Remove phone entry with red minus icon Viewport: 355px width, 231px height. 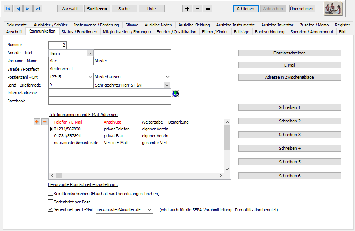tap(44, 122)
